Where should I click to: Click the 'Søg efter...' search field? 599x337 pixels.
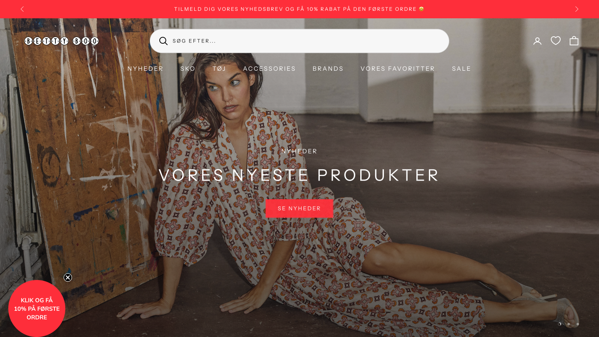tap(299, 41)
